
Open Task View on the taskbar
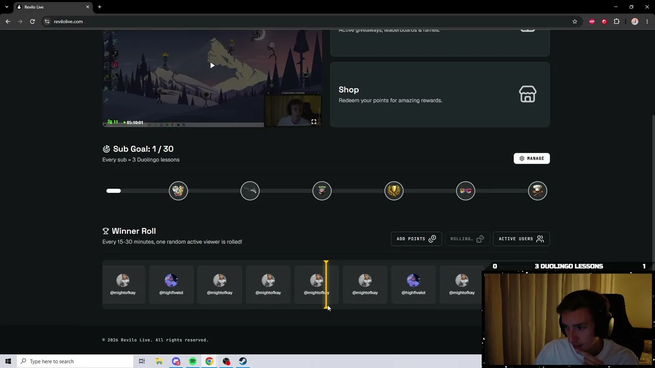[142, 361]
